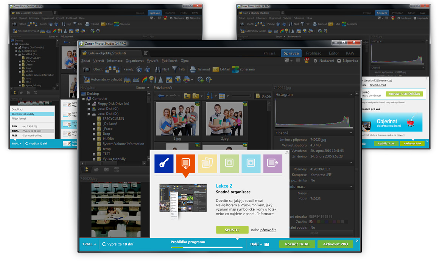439x262 pixels.
Task: Collapse the Histogram panel in the front window
Action: (x=351, y=95)
